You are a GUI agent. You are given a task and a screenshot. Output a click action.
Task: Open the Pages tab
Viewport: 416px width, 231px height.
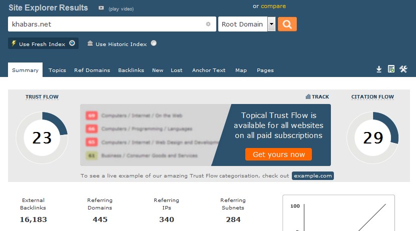coord(265,70)
